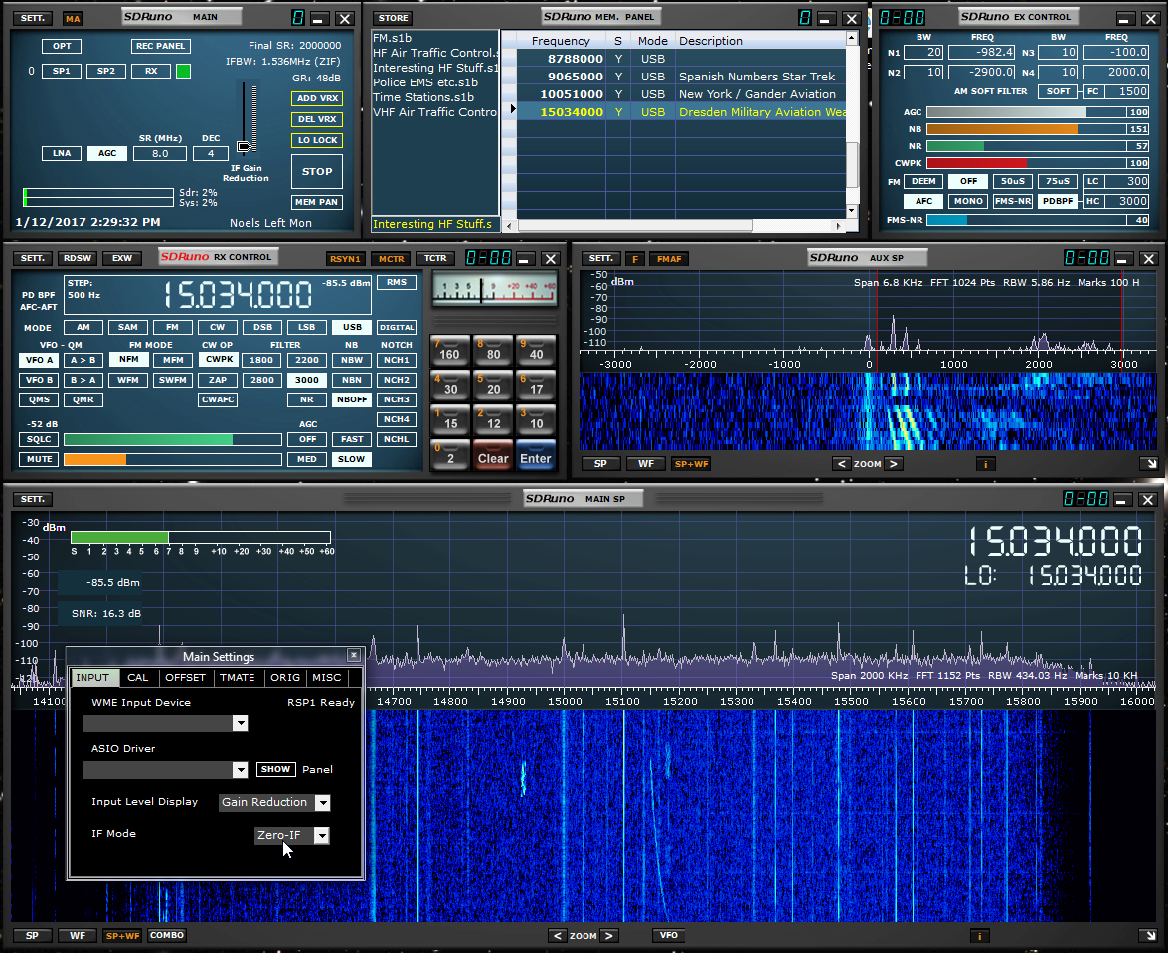
Task: Select the INPUT tab
Action: coord(92,678)
